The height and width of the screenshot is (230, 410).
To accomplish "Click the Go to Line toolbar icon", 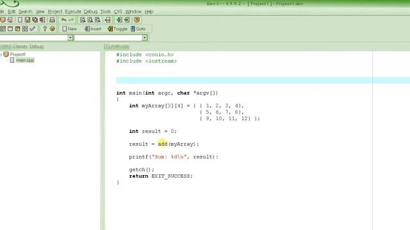I will 108,20.
